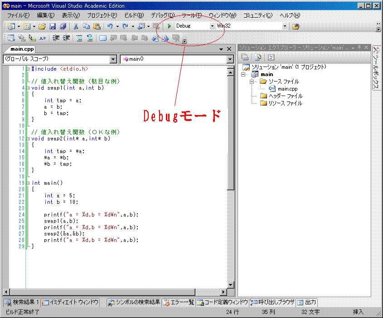Image resolution: width=383 pixels, height=318 pixels.
Task: Open the Win32 platform dropdown
Action: (x=285, y=26)
